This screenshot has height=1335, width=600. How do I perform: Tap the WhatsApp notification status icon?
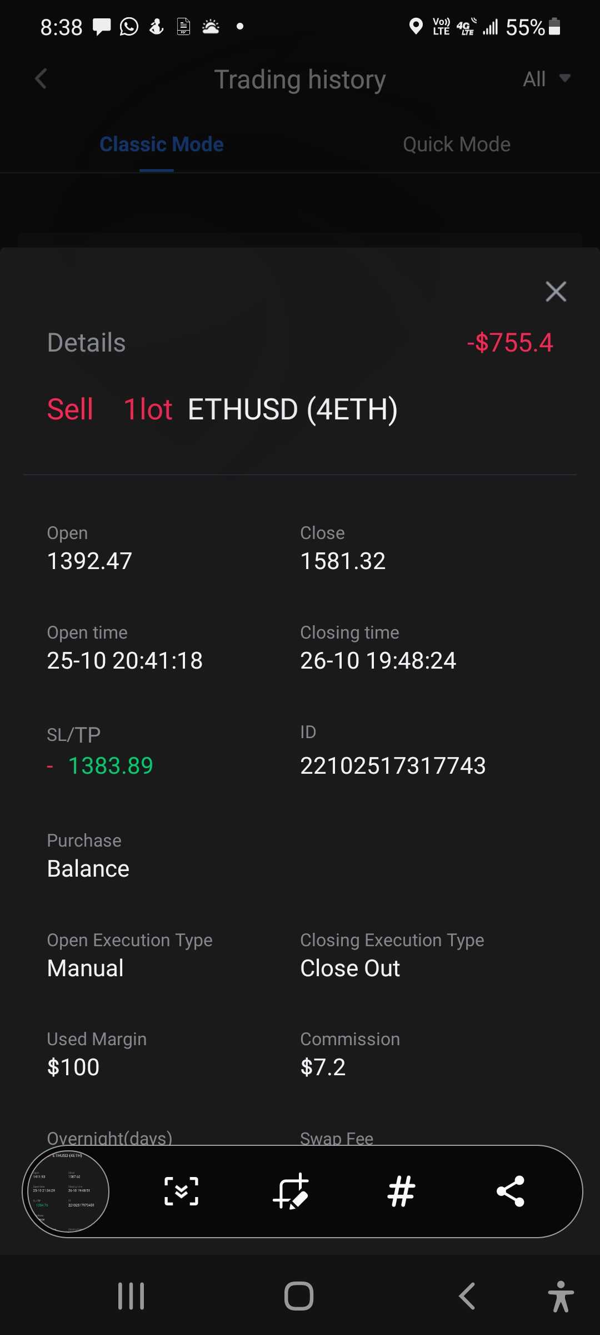[129, 26]
